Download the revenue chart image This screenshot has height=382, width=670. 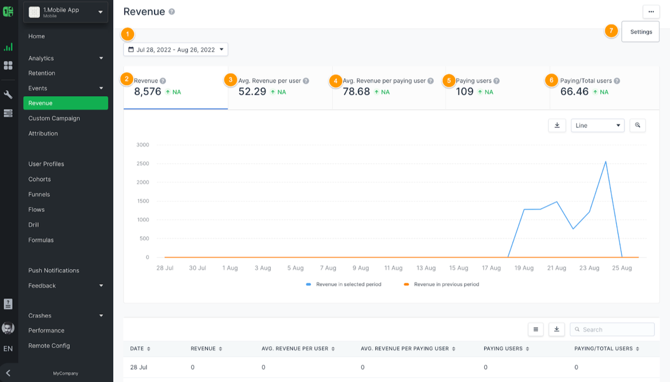[557, 125]
